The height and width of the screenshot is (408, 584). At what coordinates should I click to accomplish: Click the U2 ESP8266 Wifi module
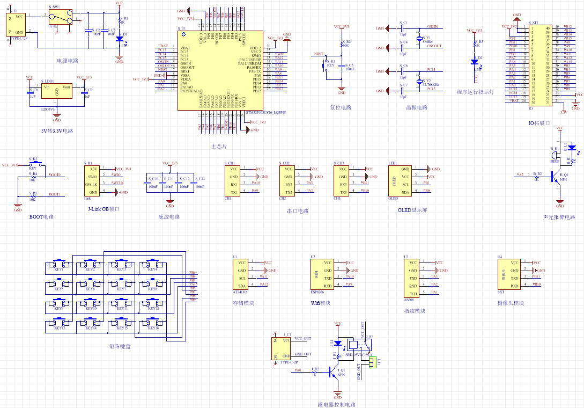[322, 274]
